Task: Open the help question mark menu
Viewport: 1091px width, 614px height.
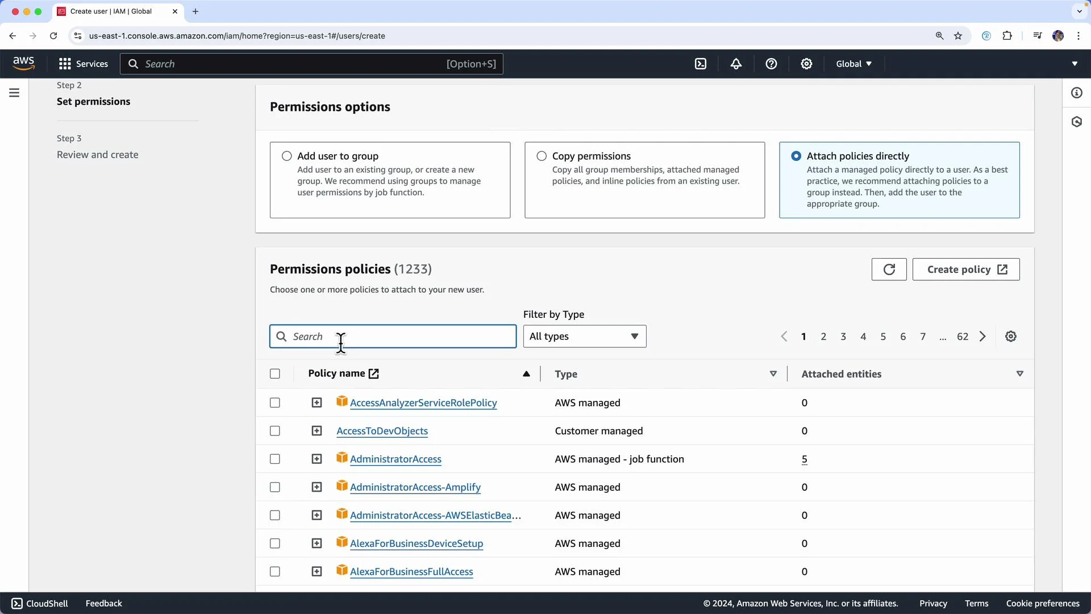Action: 771,64
